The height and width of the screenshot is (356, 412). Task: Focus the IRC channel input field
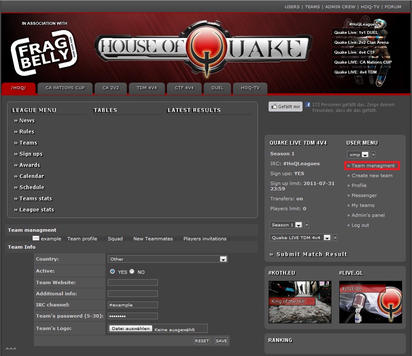133,305
